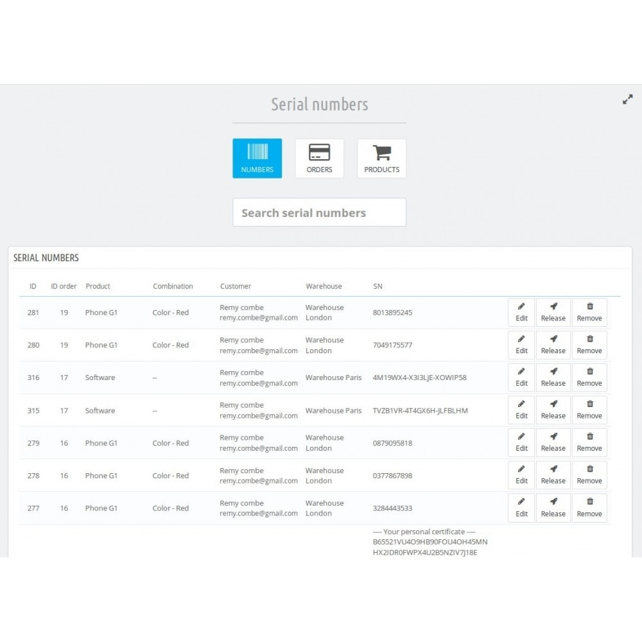
Task: Click the Customer column header
Action: pyautogui.click(x=236, y=286)
